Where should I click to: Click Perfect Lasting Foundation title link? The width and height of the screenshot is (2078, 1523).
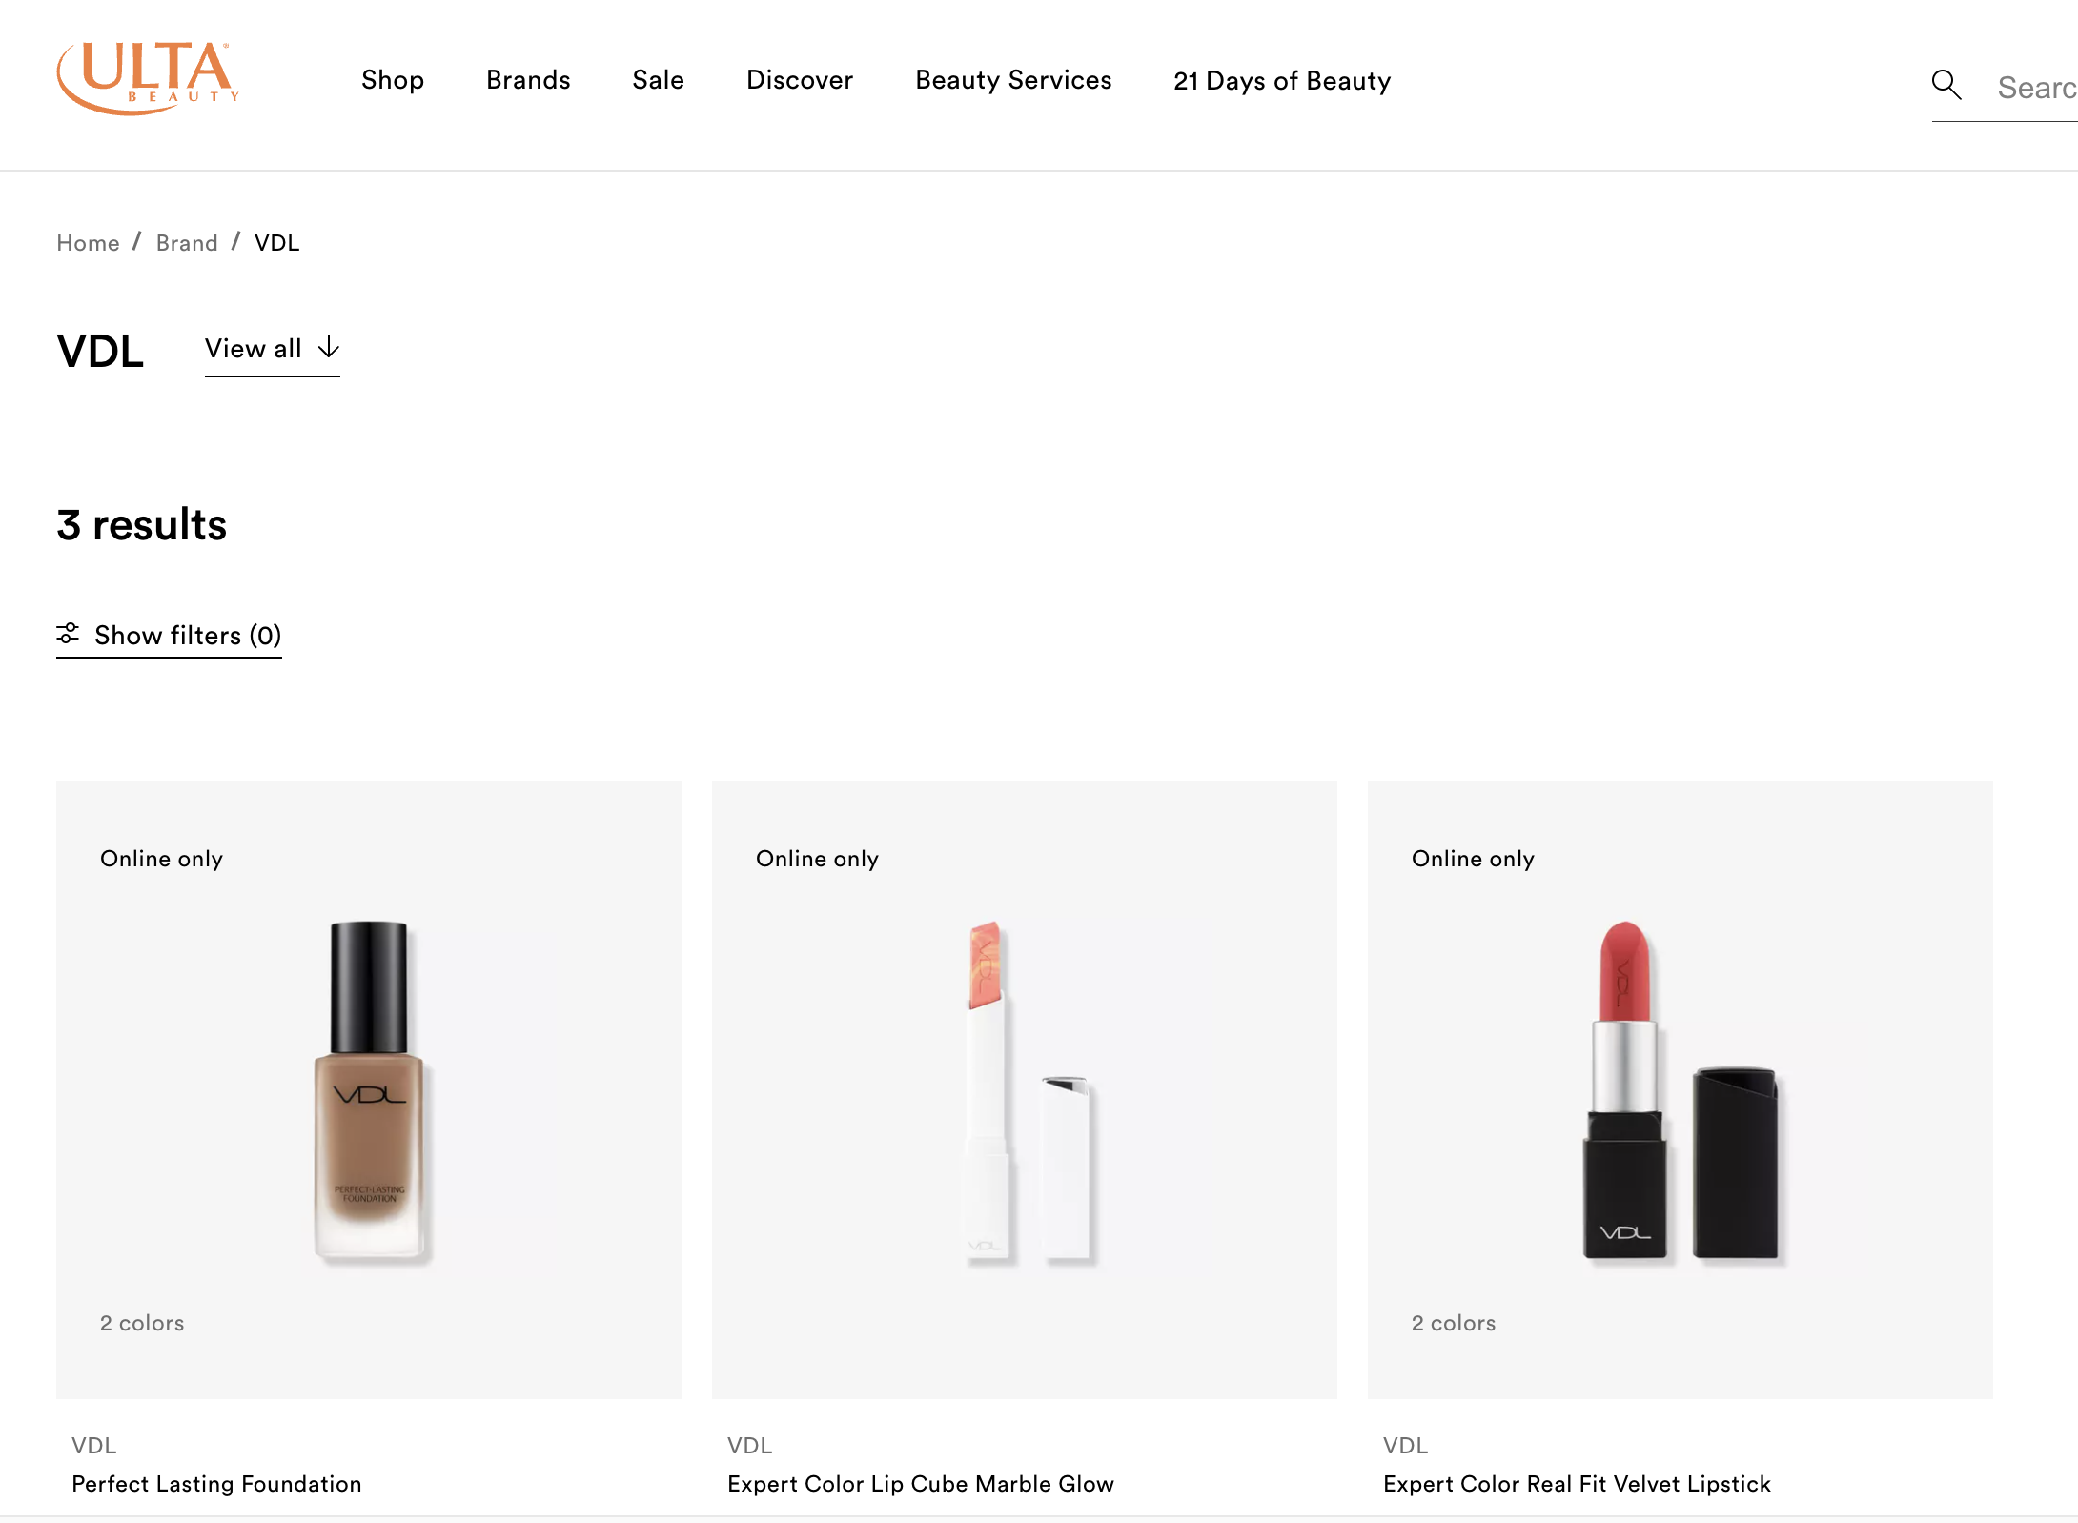tap(216, 1483)
